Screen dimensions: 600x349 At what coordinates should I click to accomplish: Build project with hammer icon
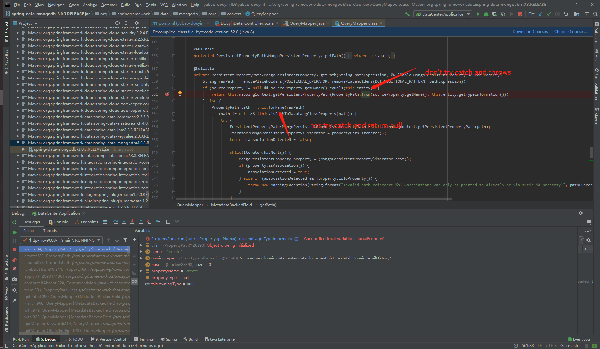pos(407,14)
